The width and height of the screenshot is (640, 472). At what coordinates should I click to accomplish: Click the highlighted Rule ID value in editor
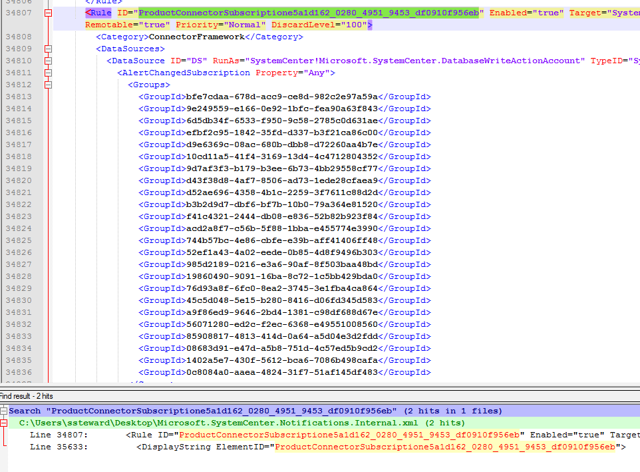pos(309,13)
